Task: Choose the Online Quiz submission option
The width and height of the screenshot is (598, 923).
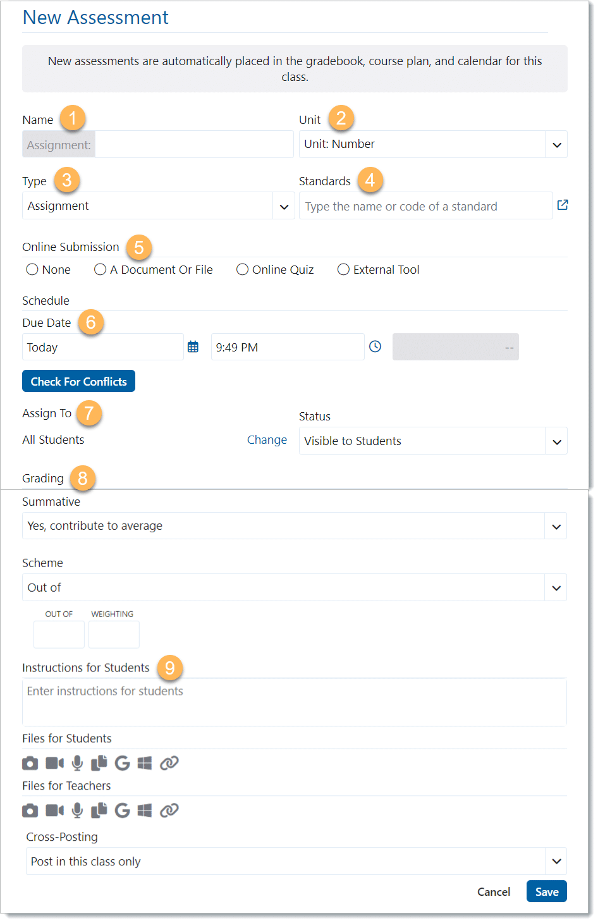Action: click(242, 270)
